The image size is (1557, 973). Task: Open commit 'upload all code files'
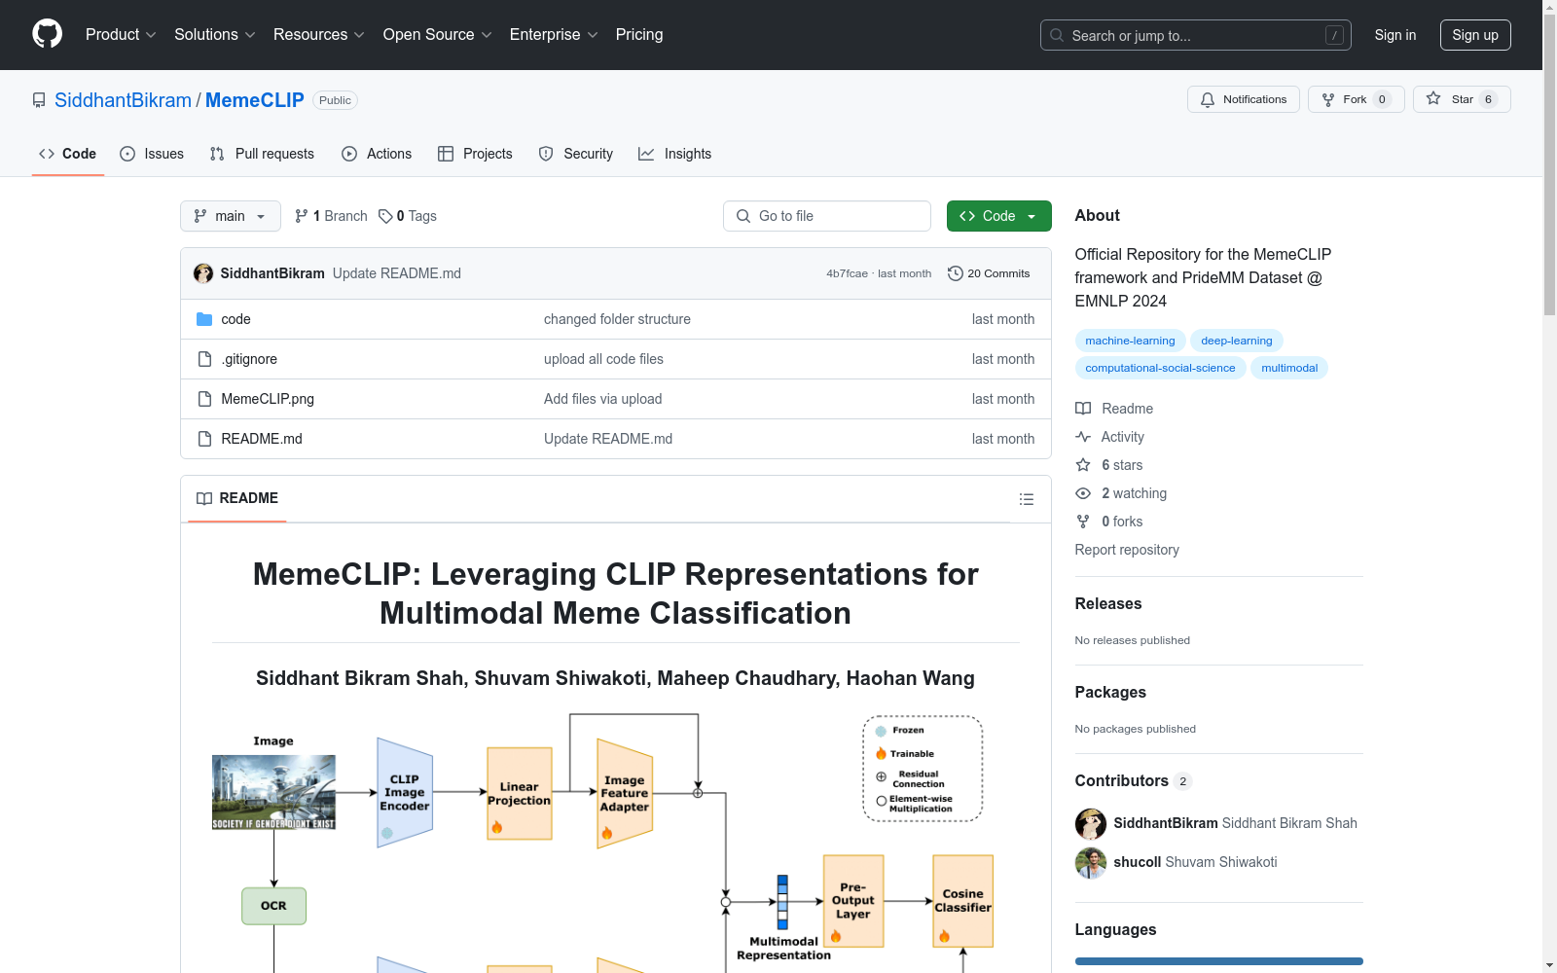click(603, 359)
